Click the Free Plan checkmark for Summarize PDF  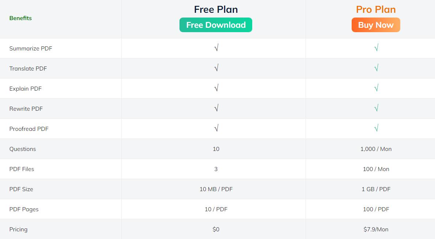(216, 48)
